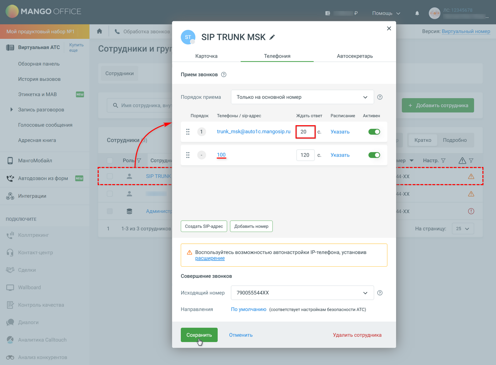Toggle active switch for number 100
The height and width of the screenshot is (365, 496).
coord(374,155)
